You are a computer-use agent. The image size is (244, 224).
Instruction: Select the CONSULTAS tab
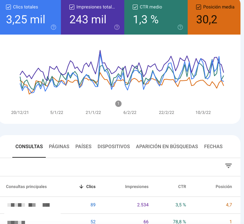(29, 146)
